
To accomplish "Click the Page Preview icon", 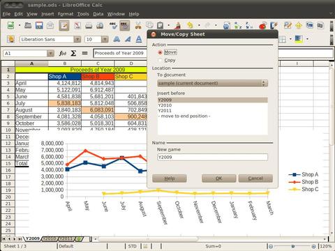I will tap(100, 25).
